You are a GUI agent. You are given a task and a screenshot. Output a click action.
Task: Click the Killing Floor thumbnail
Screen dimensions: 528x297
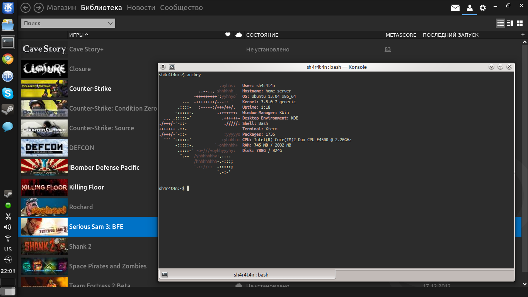point(44,187)
